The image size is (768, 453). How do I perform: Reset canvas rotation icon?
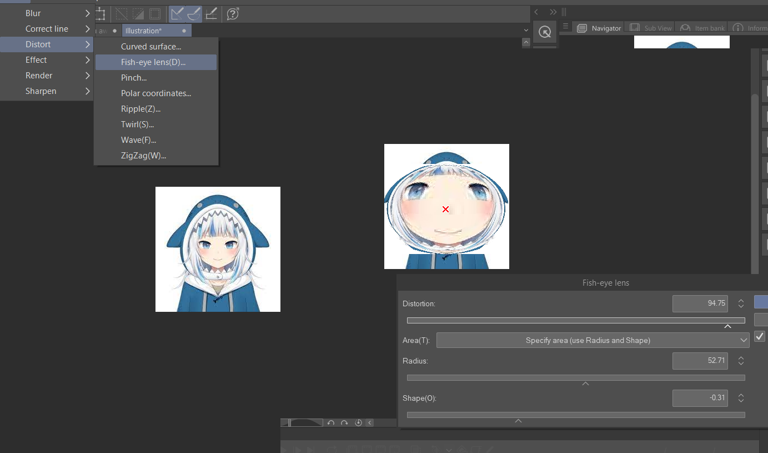(x=358, y=423)
